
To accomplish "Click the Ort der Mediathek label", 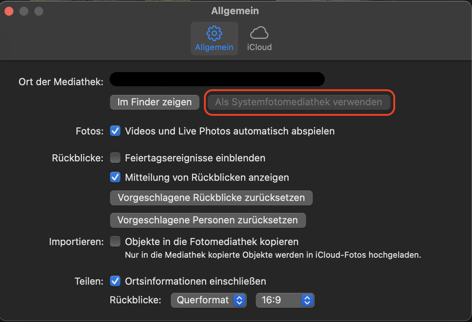I will coord(61,82).
